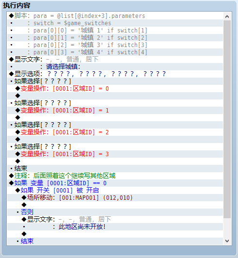
Task: Select the empty command row below '= 3'
Action: (x=115, y=161)
